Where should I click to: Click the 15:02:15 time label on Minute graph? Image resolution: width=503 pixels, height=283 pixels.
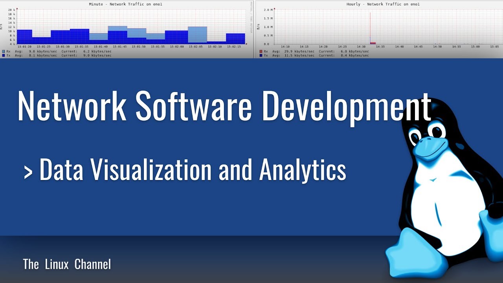[234, 46]
